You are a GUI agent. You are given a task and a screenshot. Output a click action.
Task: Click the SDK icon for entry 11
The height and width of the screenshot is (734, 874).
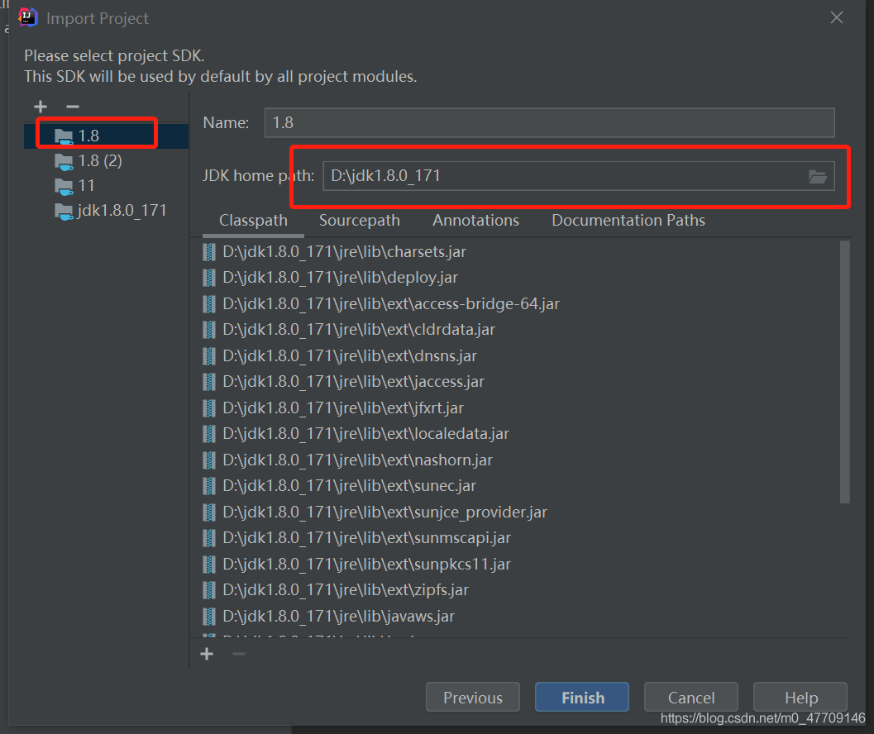pos(64,185)
